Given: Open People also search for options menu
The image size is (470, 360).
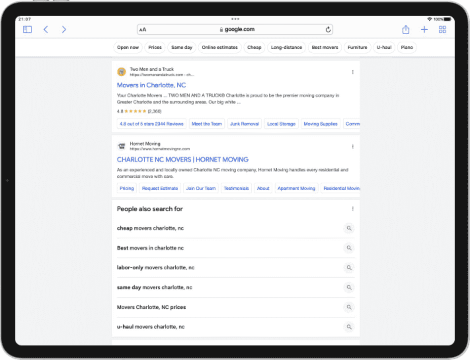Looking at the screenshot, I should pyautogui.click(x=353, y=209).
